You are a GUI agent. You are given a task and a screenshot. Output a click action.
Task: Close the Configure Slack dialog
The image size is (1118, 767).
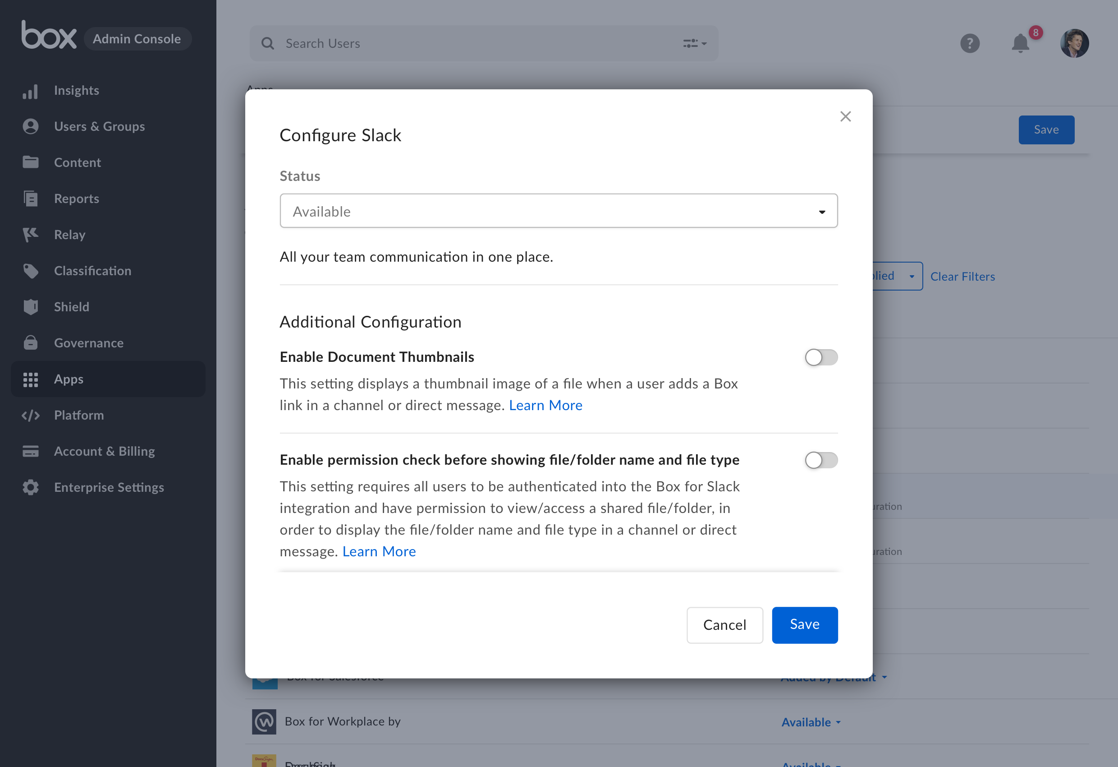(x=845, y=116)
